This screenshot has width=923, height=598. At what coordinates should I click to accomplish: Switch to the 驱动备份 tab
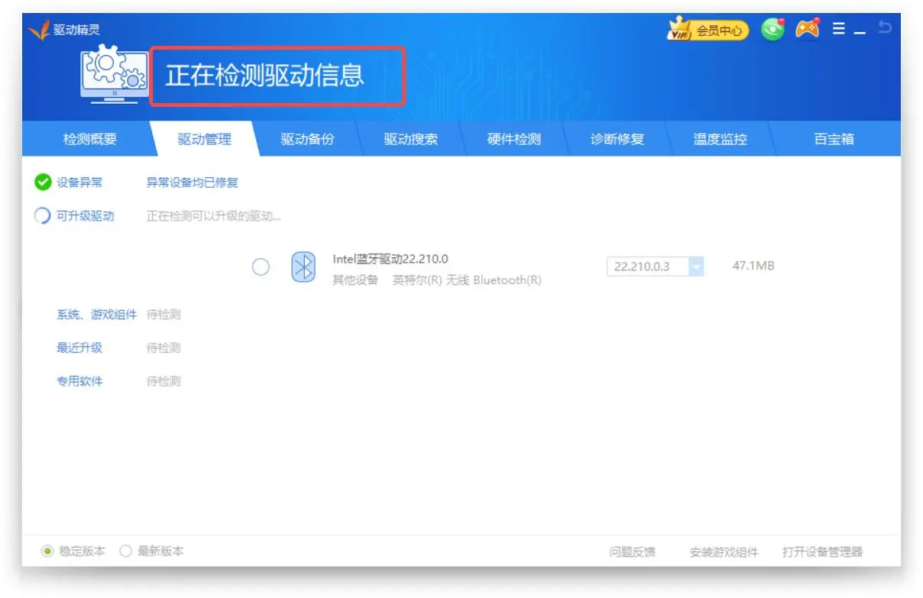tap(307, 140)
